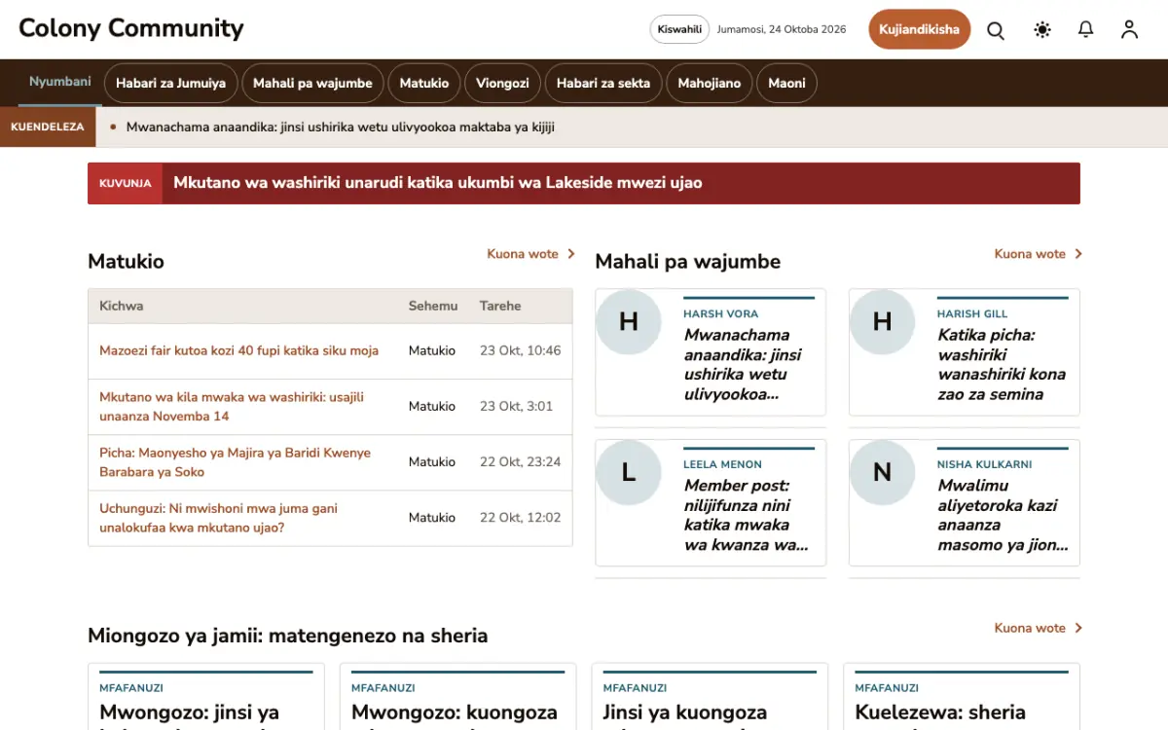Toggle the light/dark theme sun icon
Viewport: 1168px width, 730px height.
[x=1042, y=30]
